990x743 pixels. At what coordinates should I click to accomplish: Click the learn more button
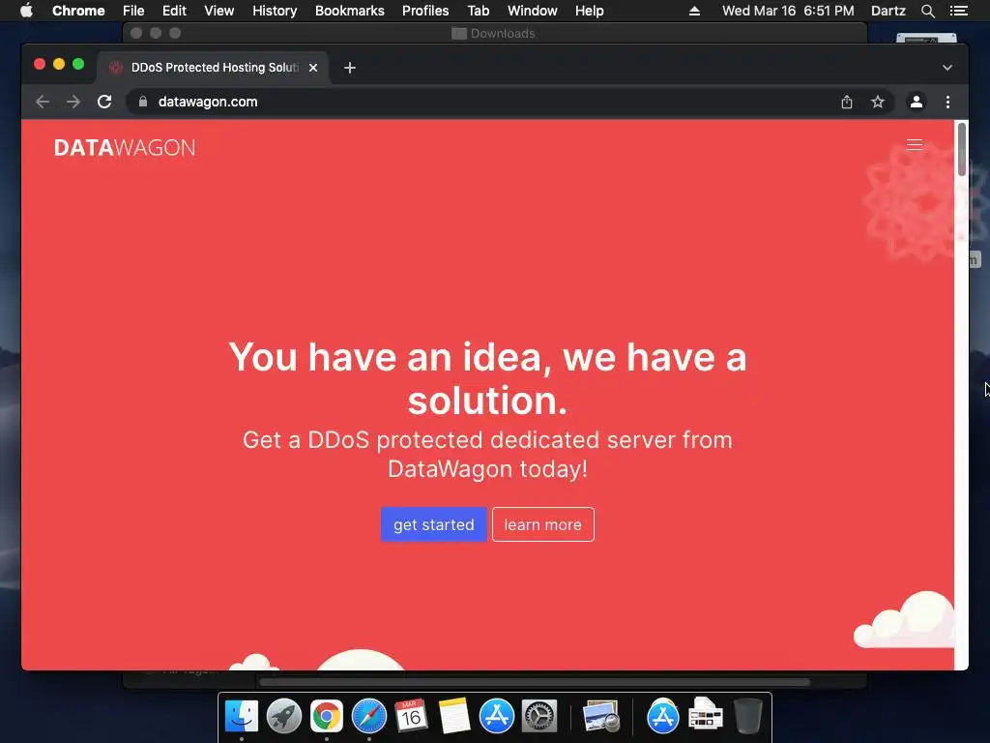[x=543, y=524]
